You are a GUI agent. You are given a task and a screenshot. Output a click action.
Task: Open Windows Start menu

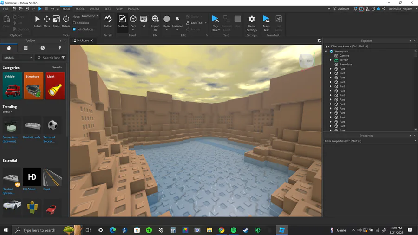[x=6, y=230]
